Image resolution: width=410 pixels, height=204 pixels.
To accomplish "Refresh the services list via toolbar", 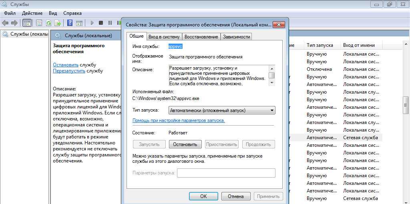I will 48,23.
